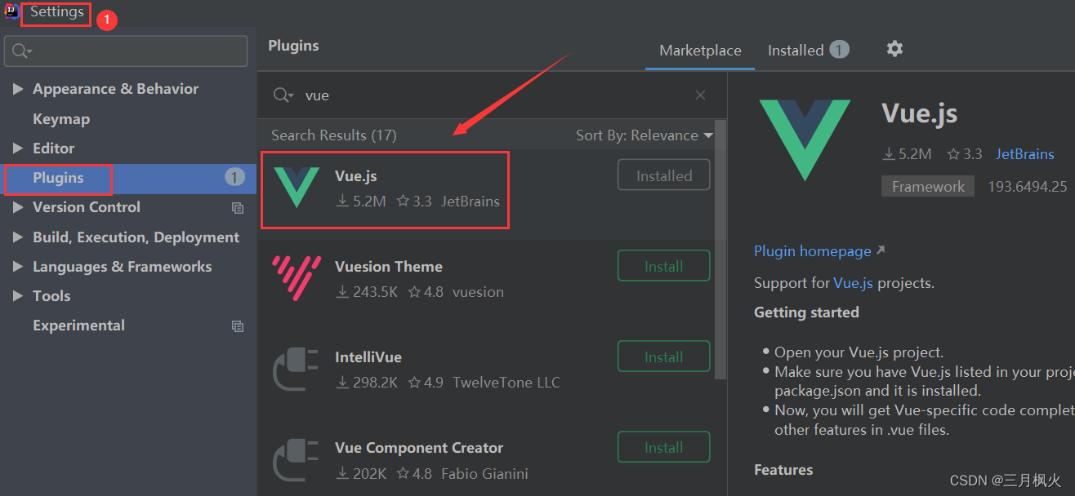
Task: Open the JetBrains vendor link
Action: coord(1024,154)
